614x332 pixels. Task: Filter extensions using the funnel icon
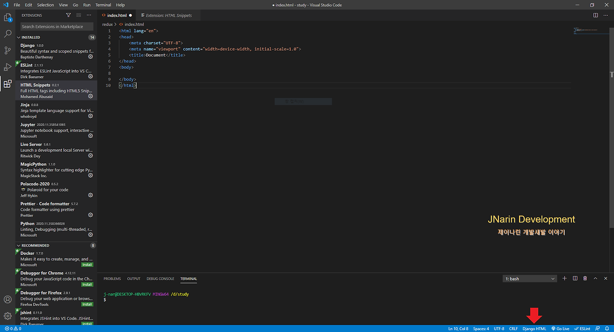[x=69, y=15]
